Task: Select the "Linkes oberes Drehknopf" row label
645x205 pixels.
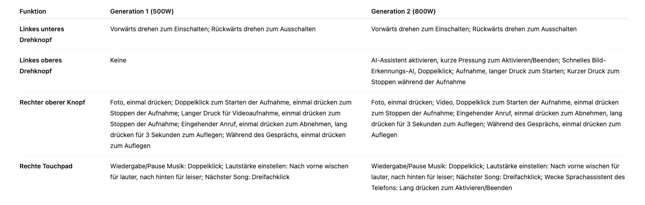Action: (40, 66)
